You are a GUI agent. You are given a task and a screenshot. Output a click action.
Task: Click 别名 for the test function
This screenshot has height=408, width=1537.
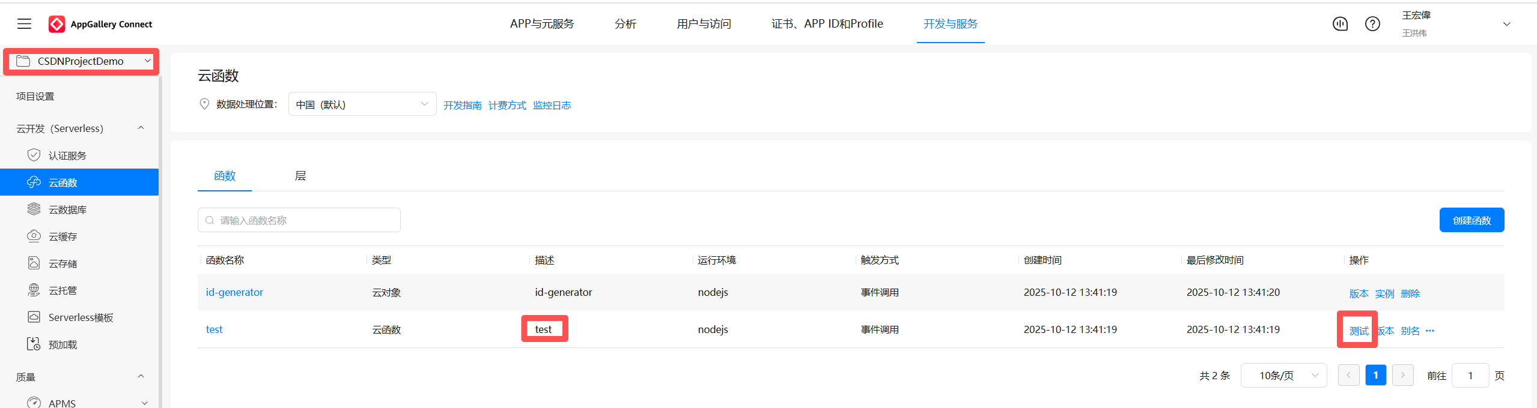[1410, 331]
